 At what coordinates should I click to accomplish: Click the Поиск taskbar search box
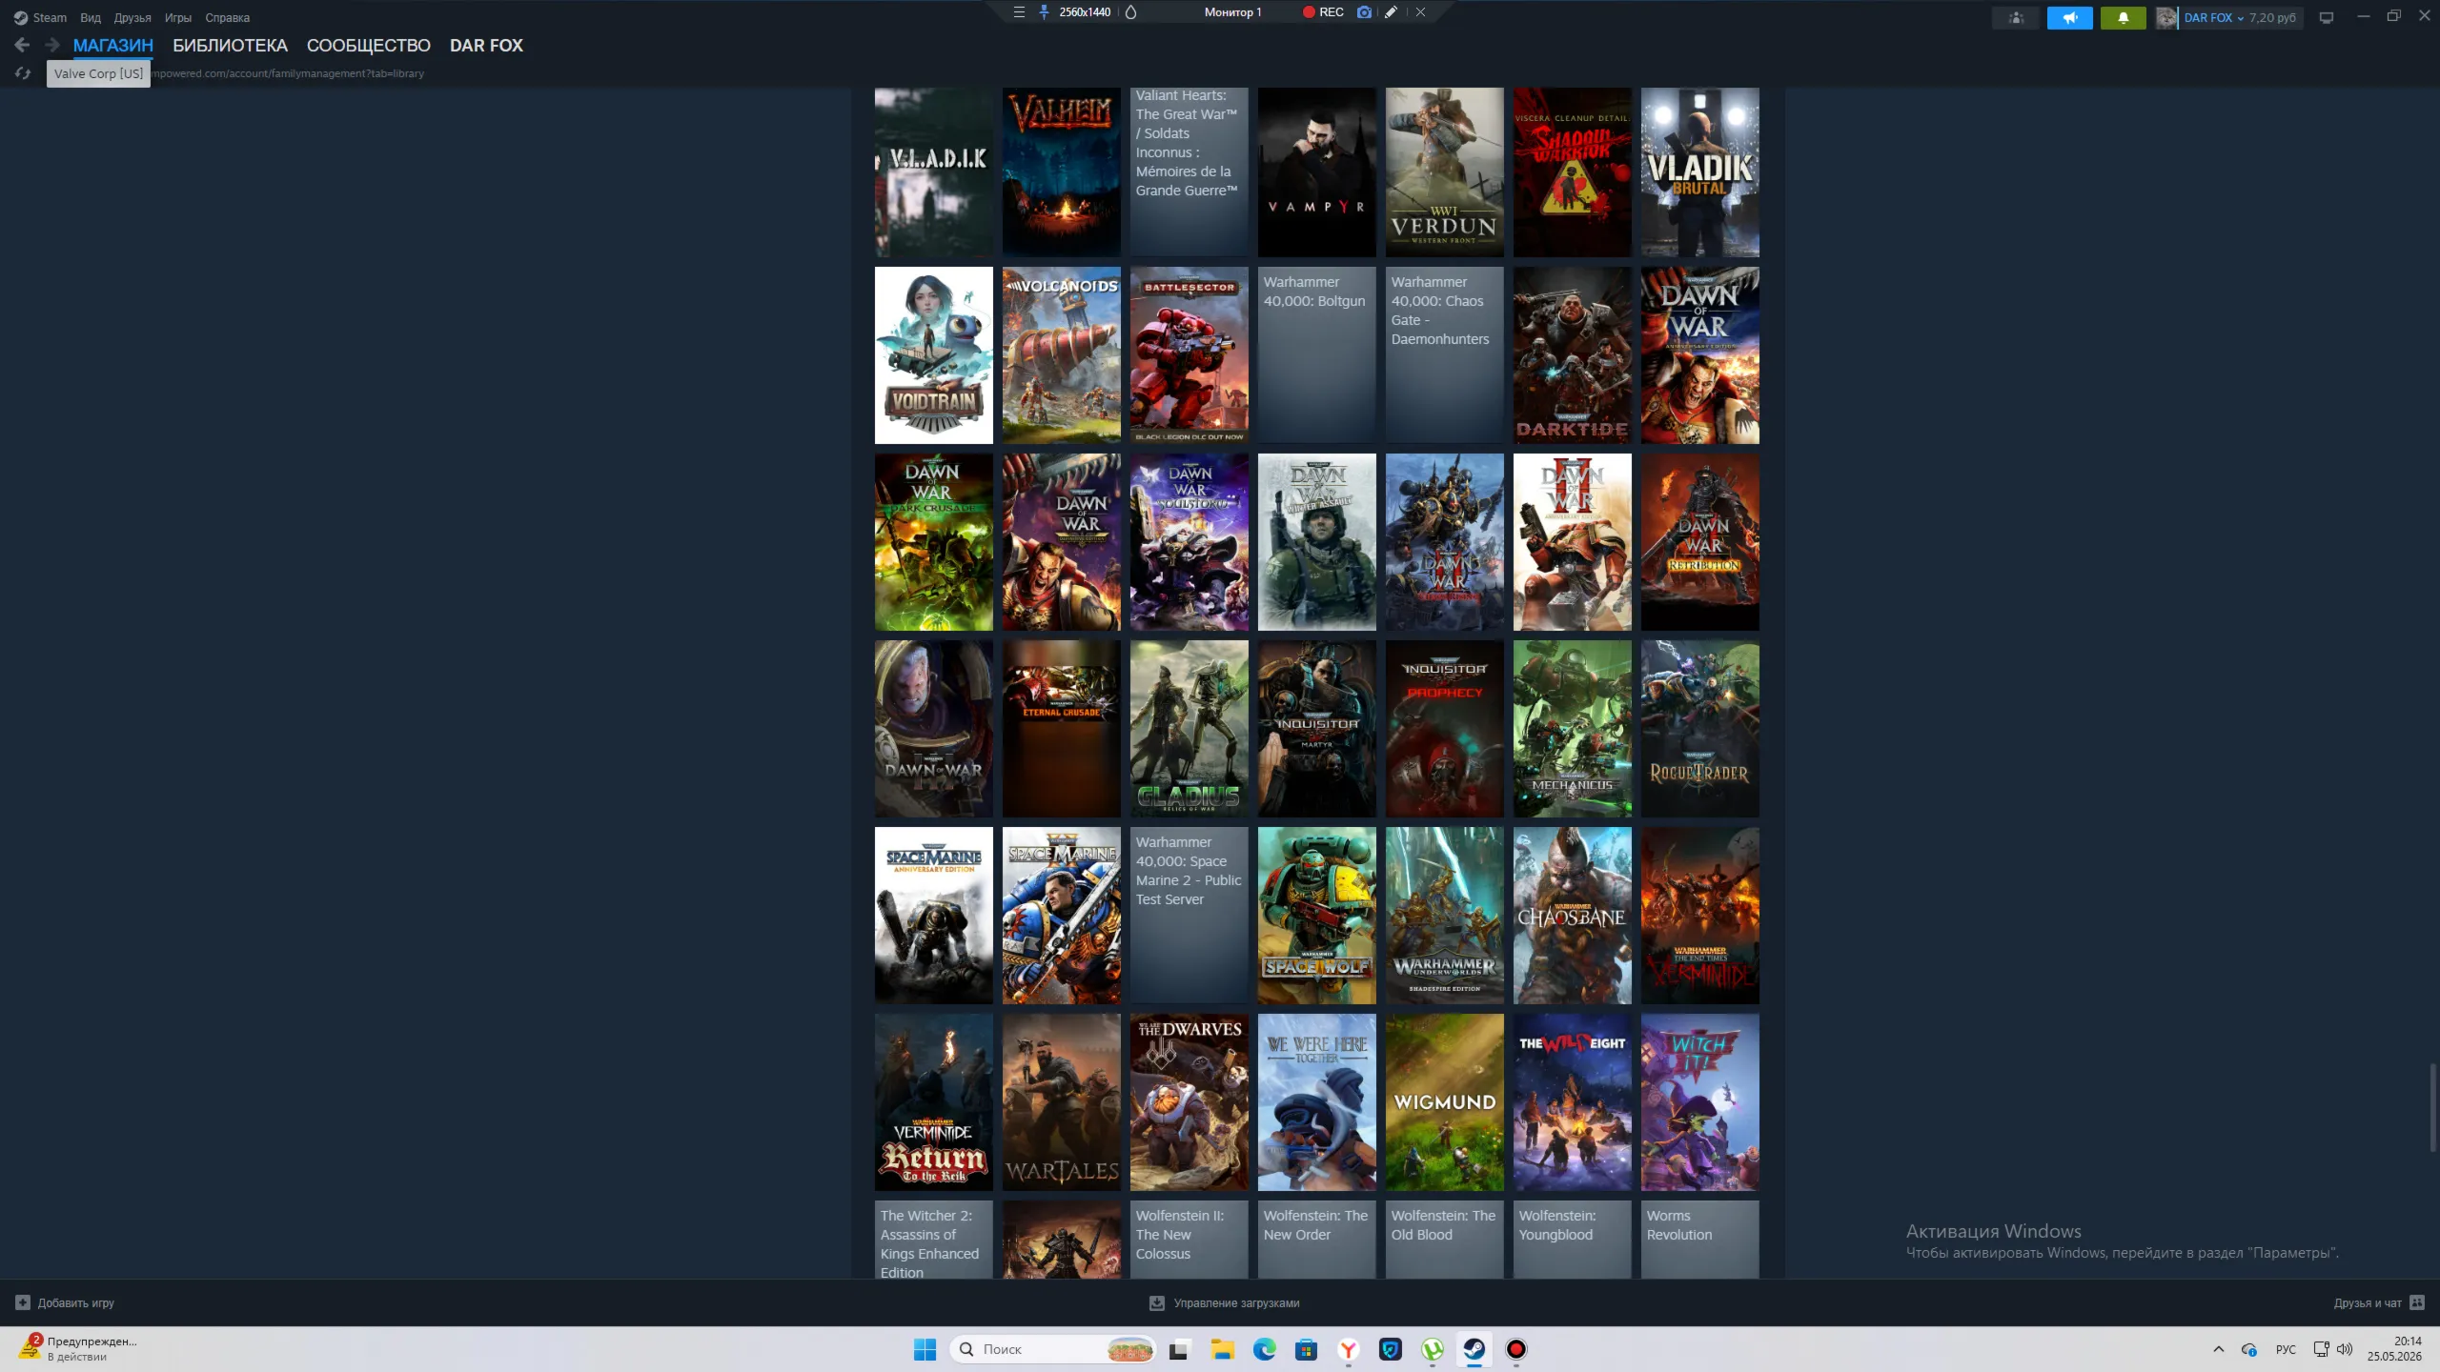(1053, 1349)
